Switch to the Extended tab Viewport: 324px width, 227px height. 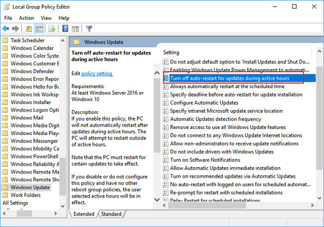84,214
